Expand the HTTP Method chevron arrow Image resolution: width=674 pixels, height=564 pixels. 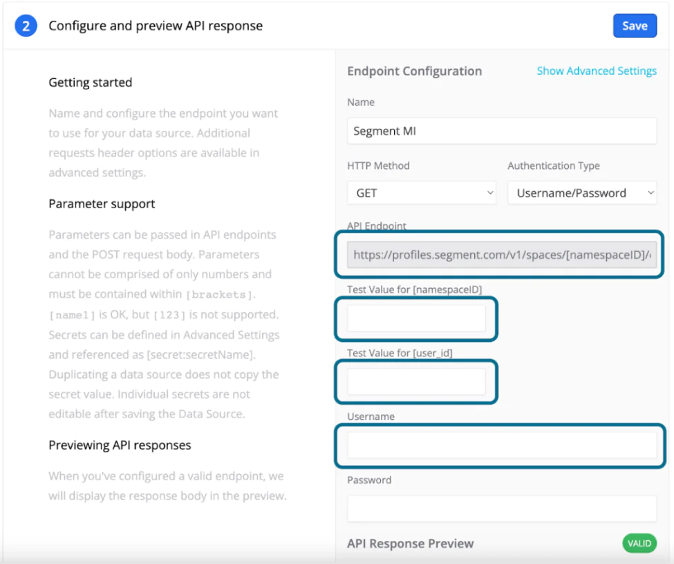coord(489,192)
